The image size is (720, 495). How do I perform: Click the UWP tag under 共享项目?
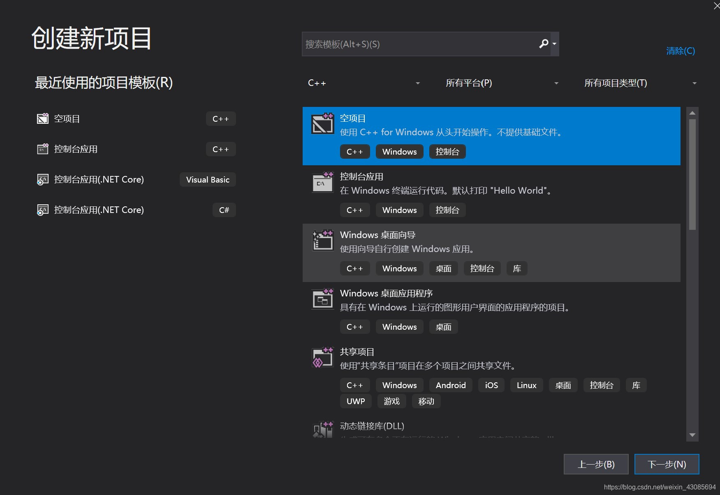click(356, 401)
